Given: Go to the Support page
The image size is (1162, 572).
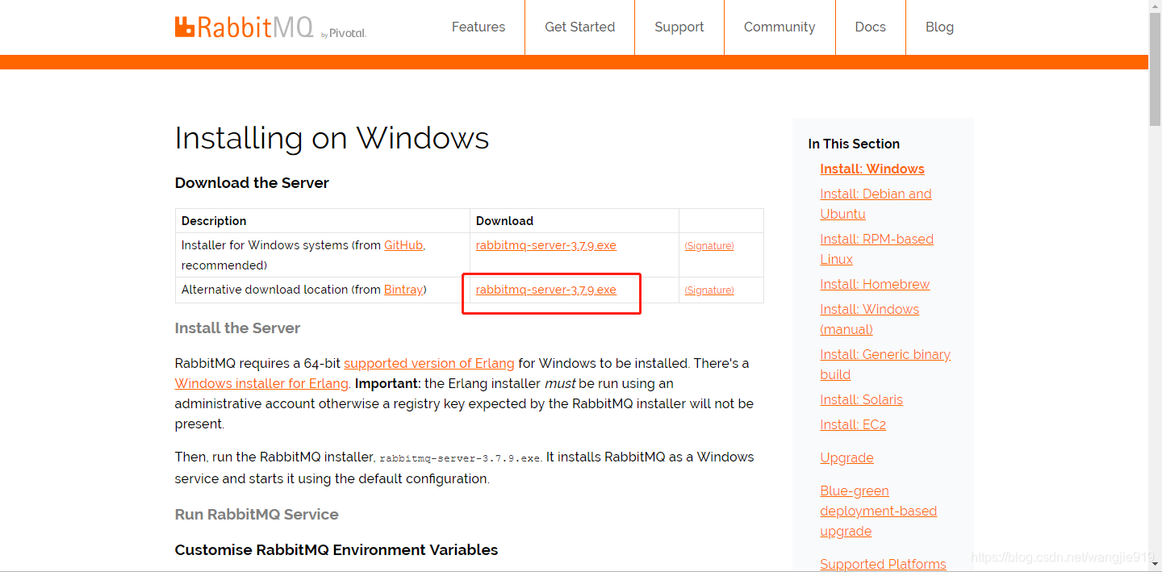Looking at the screenshot, I should pos(679,27).
